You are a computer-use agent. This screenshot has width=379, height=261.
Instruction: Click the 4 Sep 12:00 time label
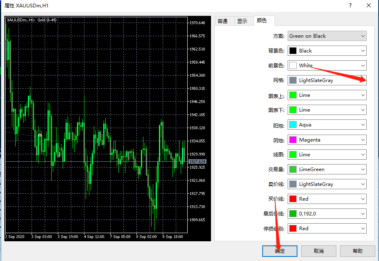pyautogui.click(x=94, y=236)
